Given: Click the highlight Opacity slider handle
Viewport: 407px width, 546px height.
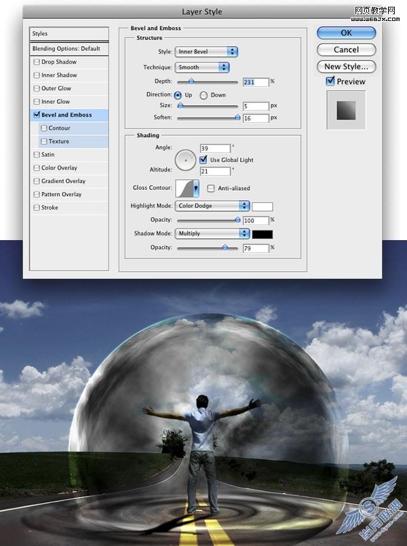Looking at the screenshot, I should click(237, 220).
